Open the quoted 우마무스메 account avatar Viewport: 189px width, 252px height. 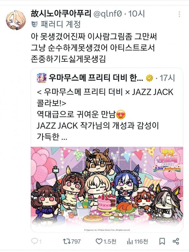point(42,78)
